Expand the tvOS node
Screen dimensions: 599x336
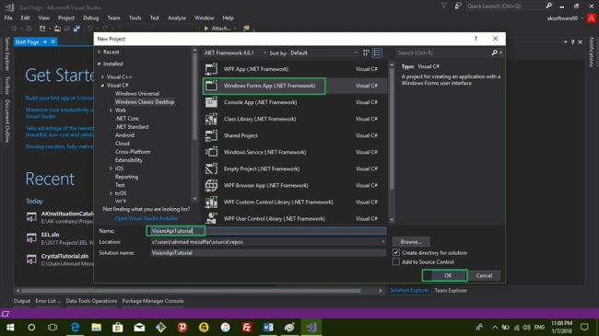point(111,193)
